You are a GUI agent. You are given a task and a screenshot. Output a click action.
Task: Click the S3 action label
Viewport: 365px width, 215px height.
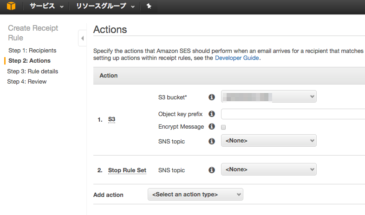point(112,119)
